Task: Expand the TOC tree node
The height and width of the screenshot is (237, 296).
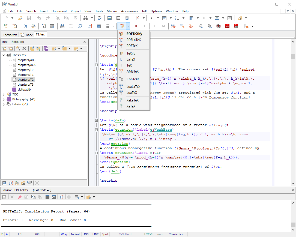Action: click(x=4, y=94)
